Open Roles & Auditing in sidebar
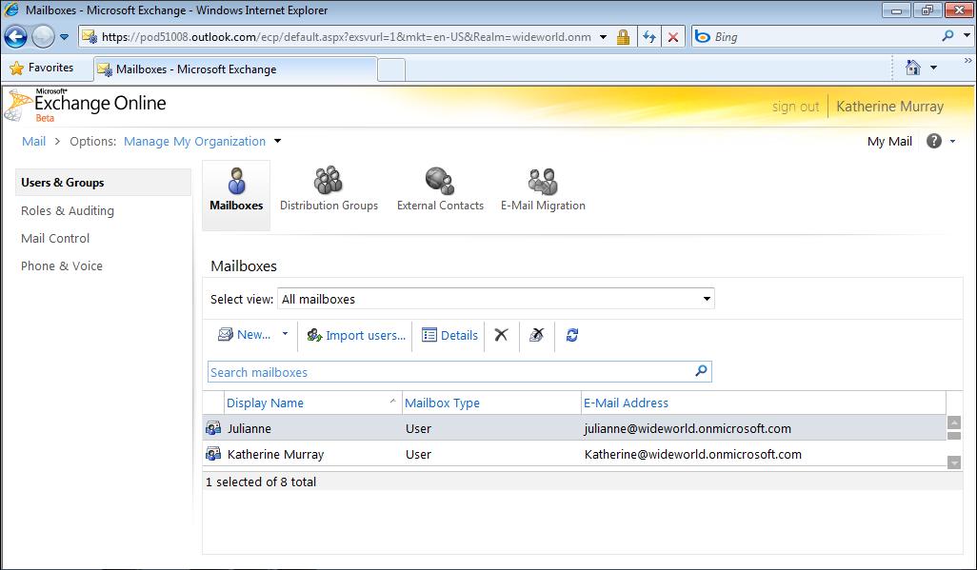 tap(68, 210)
